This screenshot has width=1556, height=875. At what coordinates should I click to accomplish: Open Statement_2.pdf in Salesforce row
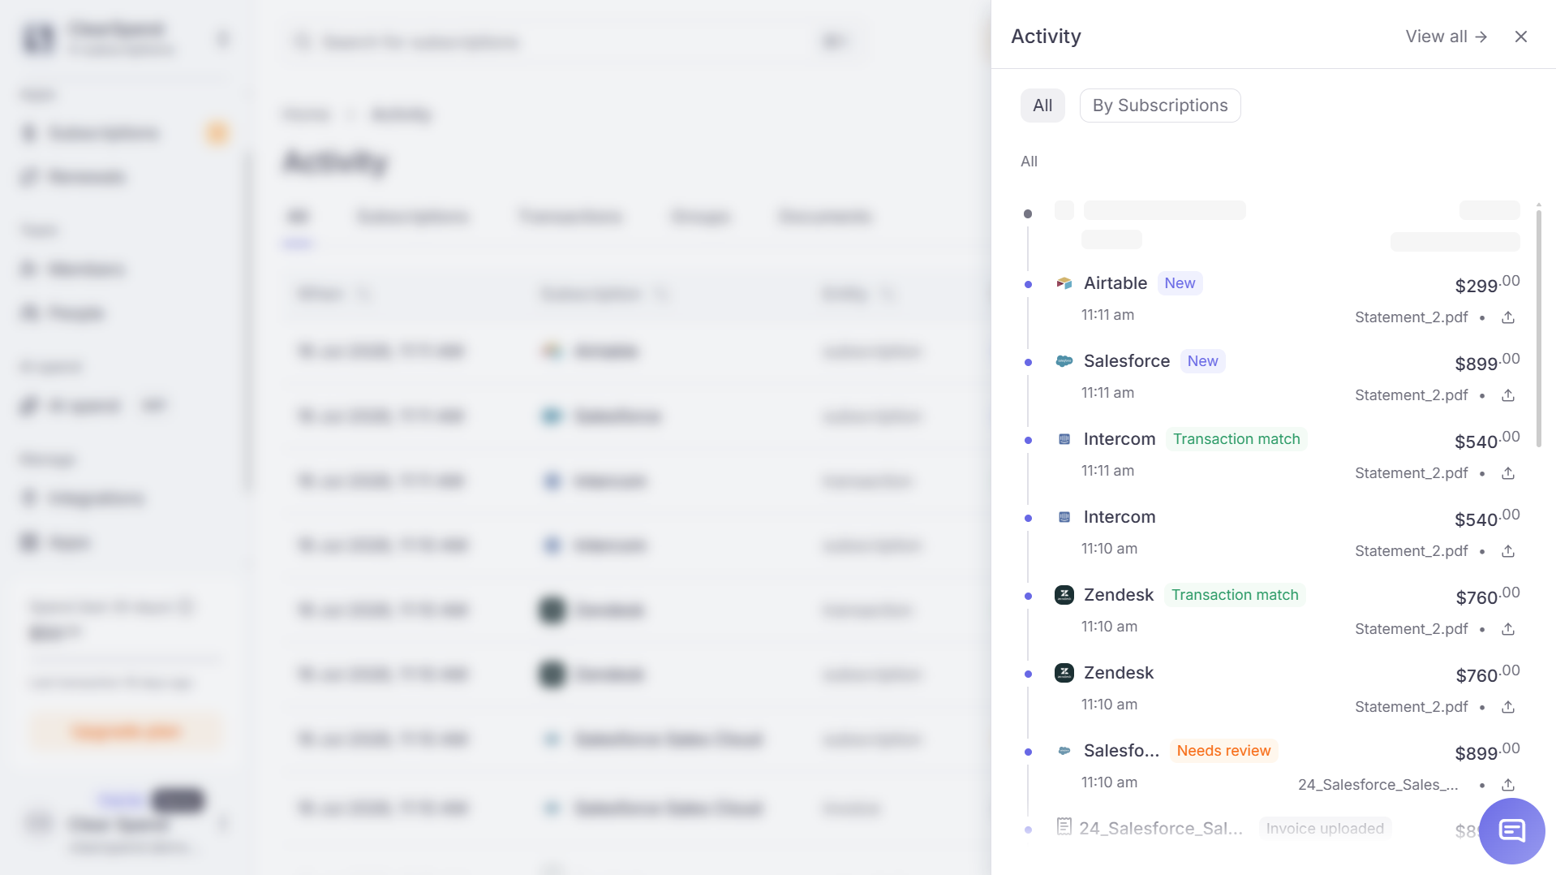tap(1412, 395)
